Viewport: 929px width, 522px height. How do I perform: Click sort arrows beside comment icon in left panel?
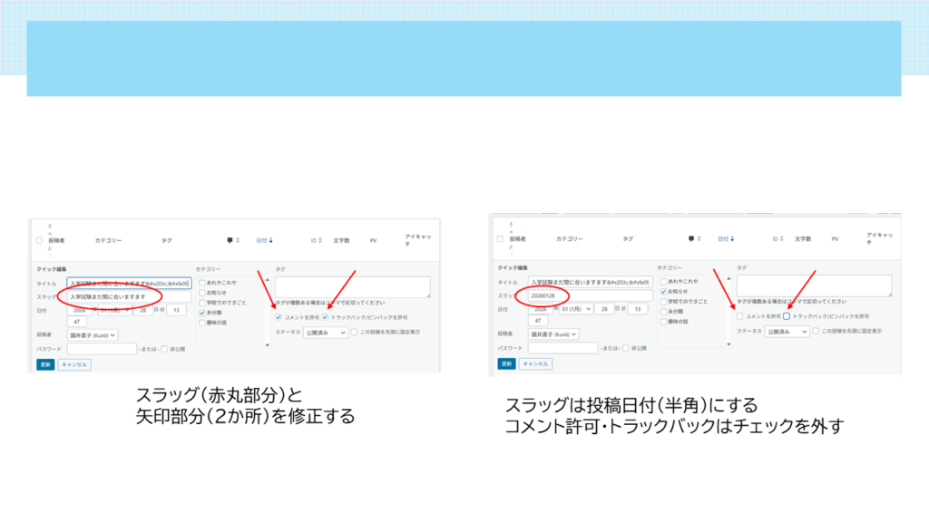click(238, 241)
